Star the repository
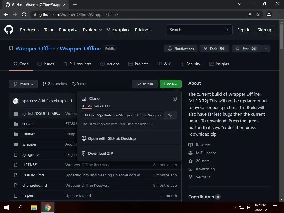Image resolution: width=284 pixels, height=213 pixels. tap(246, 49)
